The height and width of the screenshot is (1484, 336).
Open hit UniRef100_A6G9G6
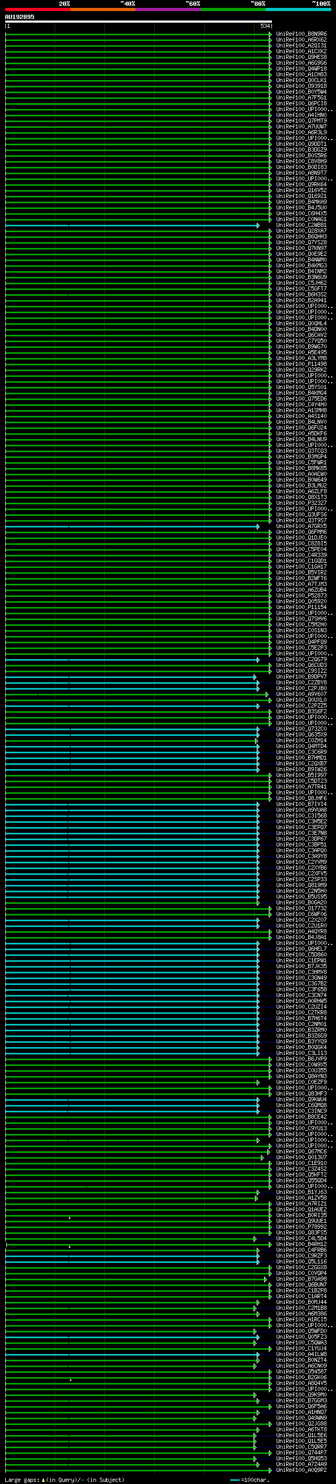[x=301, y=63]
